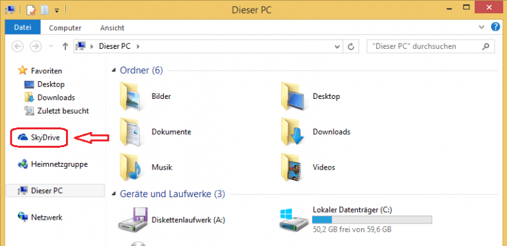Click the Zuletzt besucht icon

click(x=29, y=111)
